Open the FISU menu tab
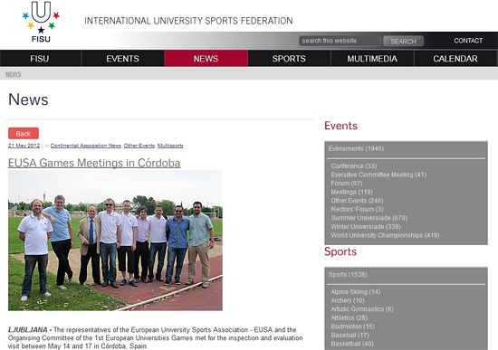 [x=40, y=59]
